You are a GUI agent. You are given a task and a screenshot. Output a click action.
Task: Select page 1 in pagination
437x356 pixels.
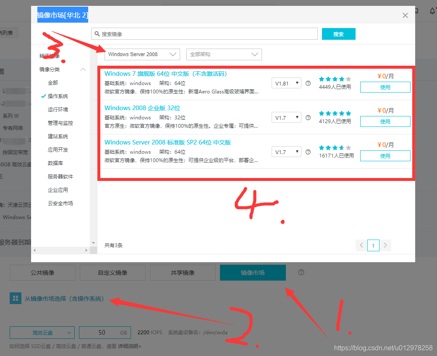(373, 245)
